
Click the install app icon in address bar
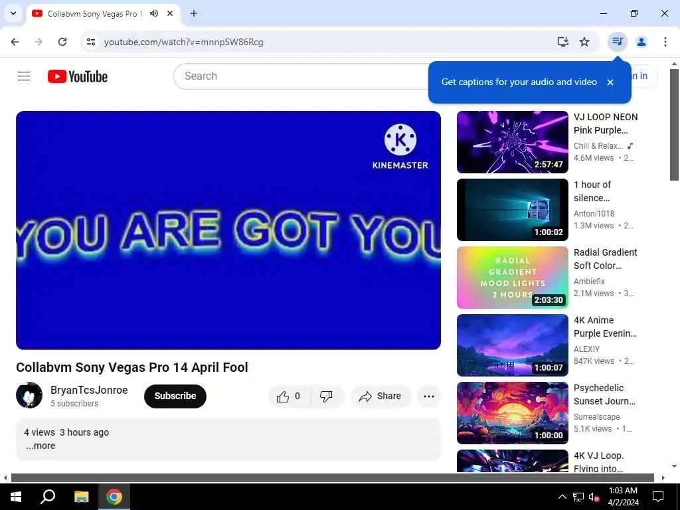[x=563, y=42]
